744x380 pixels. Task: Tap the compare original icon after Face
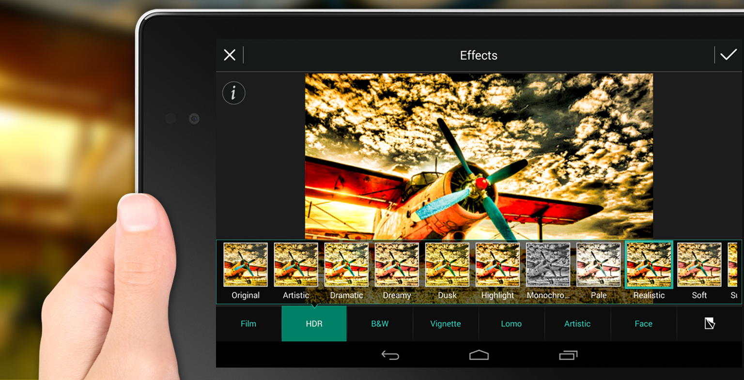[710, 323]
